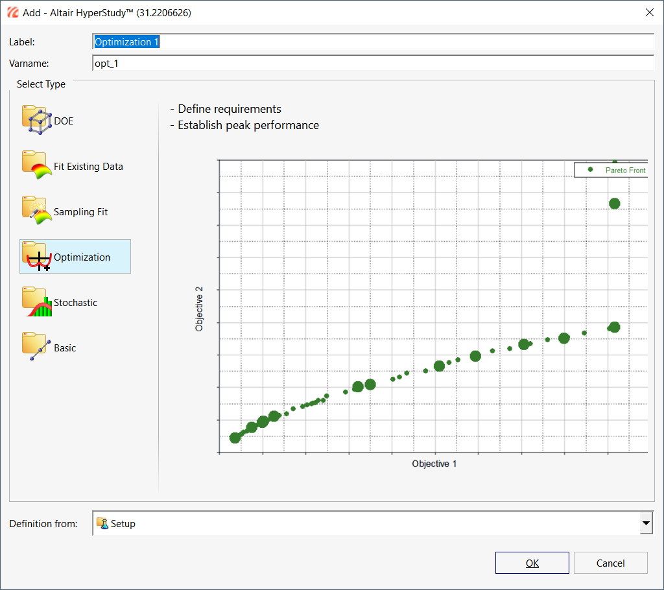Pick the Sampling Fit type icon
Screen dimensions: 664x590
tap(37, 211)
